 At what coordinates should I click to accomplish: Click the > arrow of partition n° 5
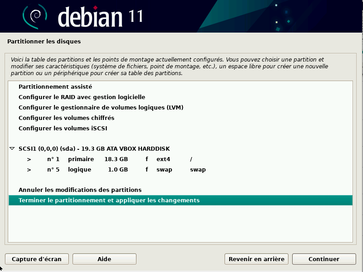click(x=29, y=170)
